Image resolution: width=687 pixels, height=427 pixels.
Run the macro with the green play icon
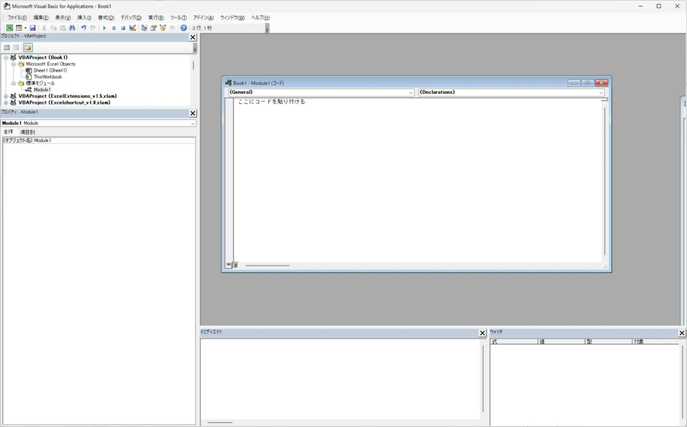104,28
